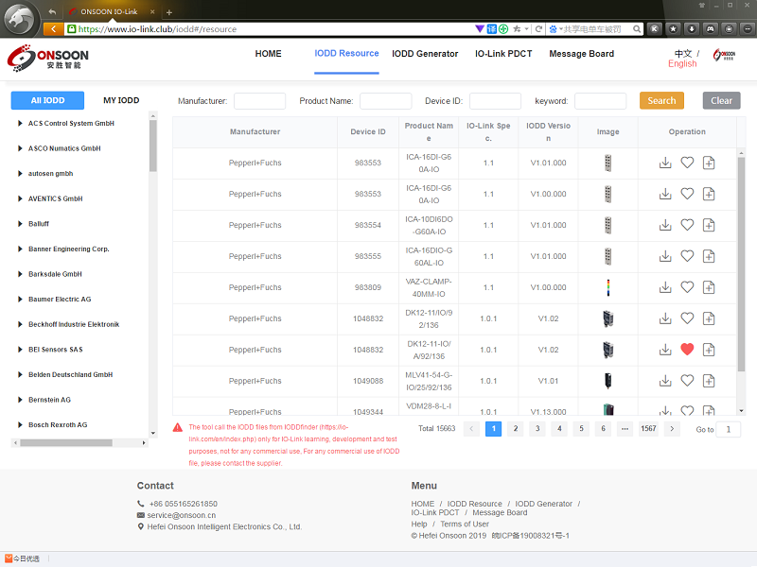Open the IODD Generator tab
The image size is (757, 567).
[425, 54]
